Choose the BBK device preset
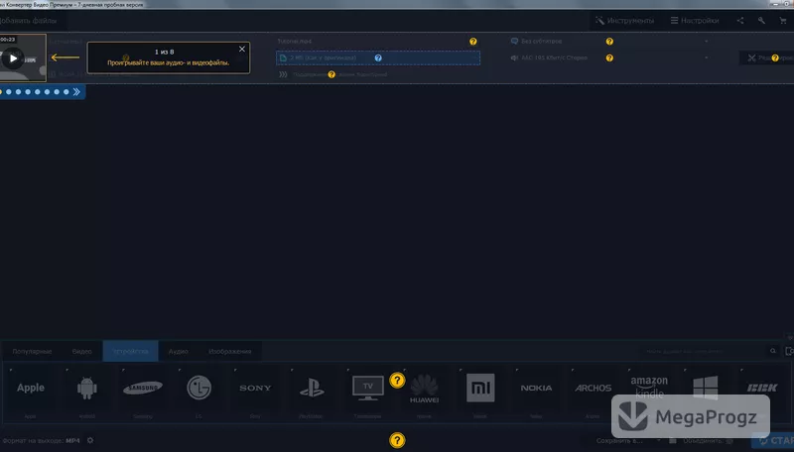 tap(762, 389)
